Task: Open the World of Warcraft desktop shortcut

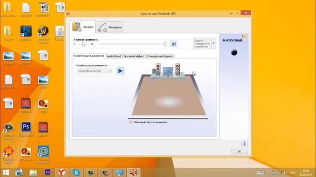Action: [43, 35]
